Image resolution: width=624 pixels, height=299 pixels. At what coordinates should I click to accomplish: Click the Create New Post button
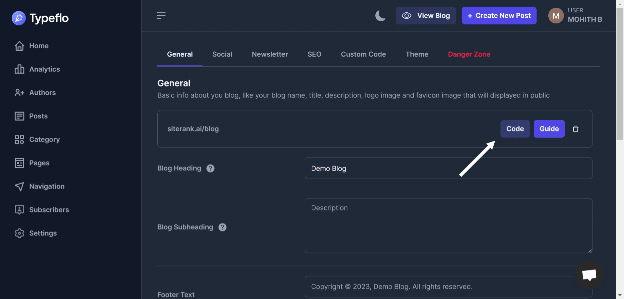click(x=499, y=15)
